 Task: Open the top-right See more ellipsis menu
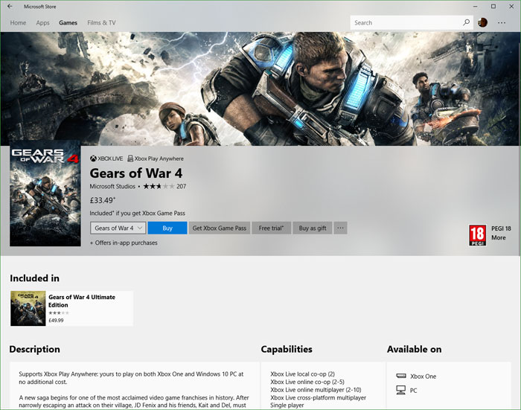tap(502, 22)
